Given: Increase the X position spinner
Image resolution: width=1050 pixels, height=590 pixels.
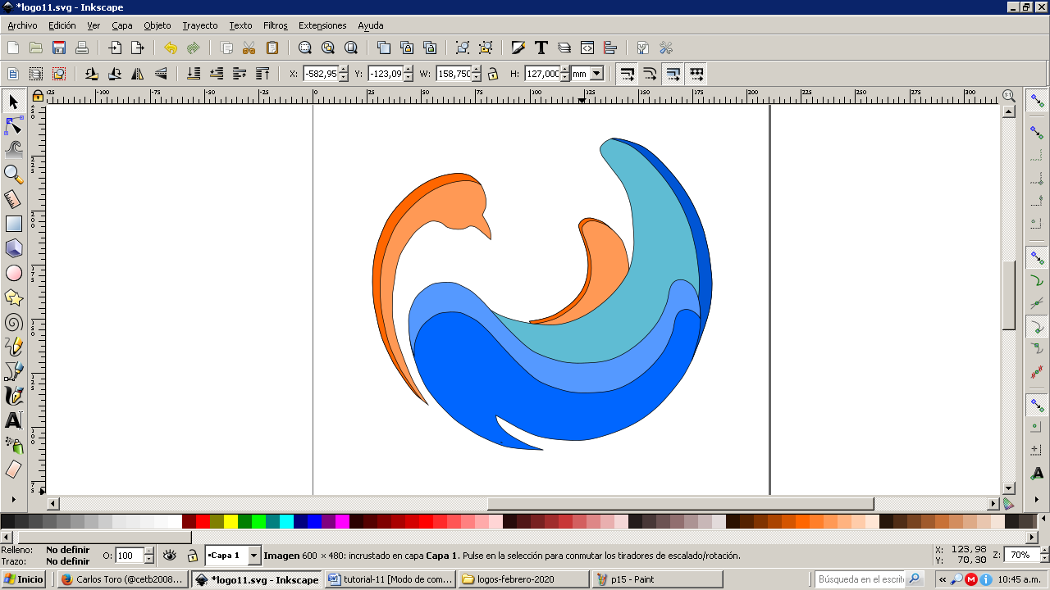Looking at the screenshot, I should [x=344, y=70].
